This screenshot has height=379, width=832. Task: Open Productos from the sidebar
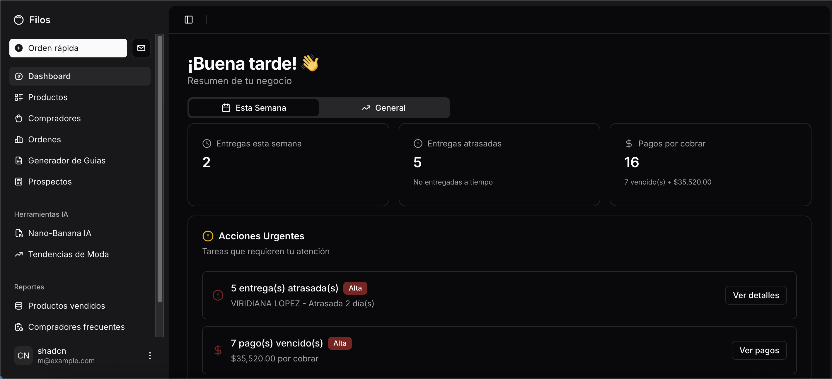point(47,97)
